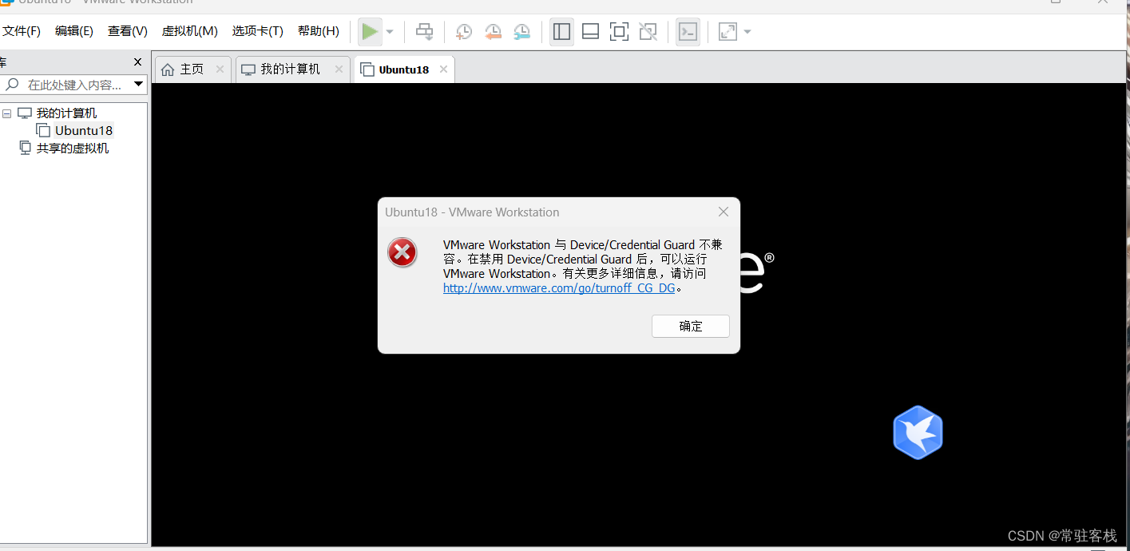1130x551 pixels.
Task: Click the library search input field
Action: coord(73,85)
